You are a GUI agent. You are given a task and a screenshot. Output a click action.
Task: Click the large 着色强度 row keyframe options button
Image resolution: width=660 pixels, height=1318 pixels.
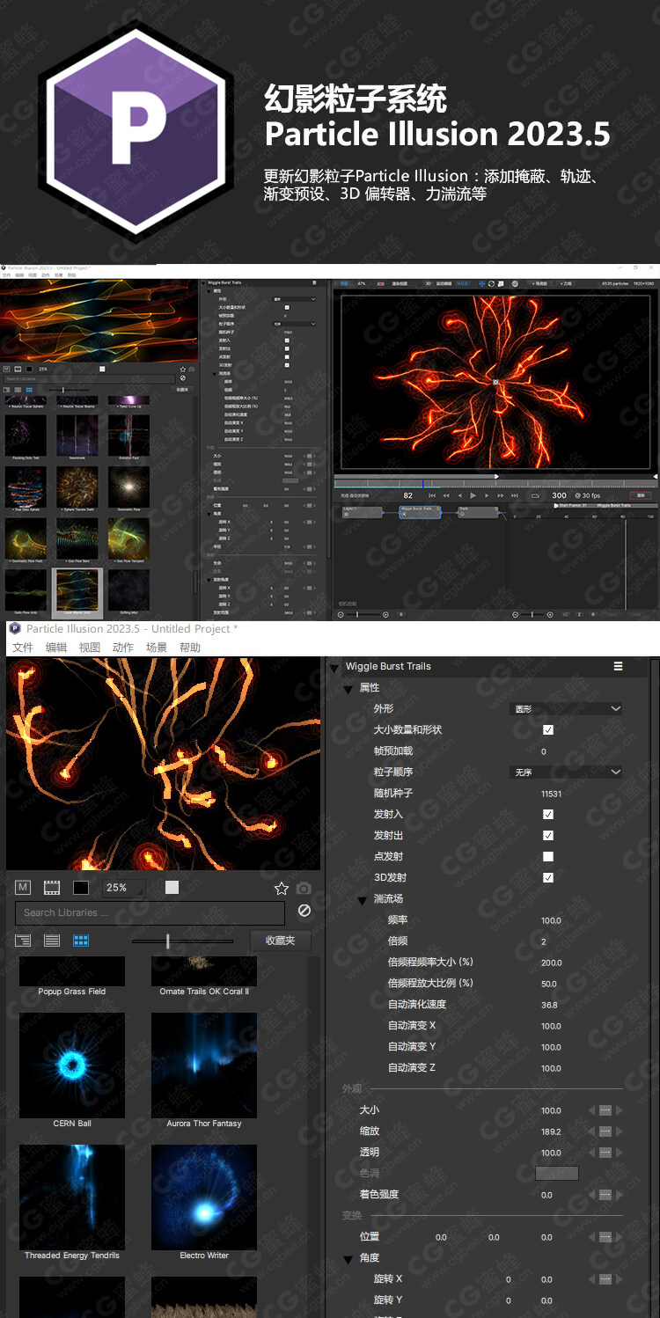(605, 1195)
